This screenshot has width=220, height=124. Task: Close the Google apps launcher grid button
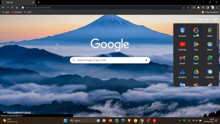(x=215, y=19)
